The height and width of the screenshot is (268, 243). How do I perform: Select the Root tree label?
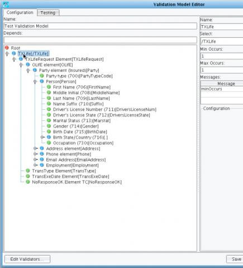tap(16, 48)
